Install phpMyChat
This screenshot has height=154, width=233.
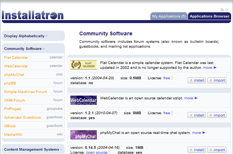pyautogui.click(x=197, y=150)
